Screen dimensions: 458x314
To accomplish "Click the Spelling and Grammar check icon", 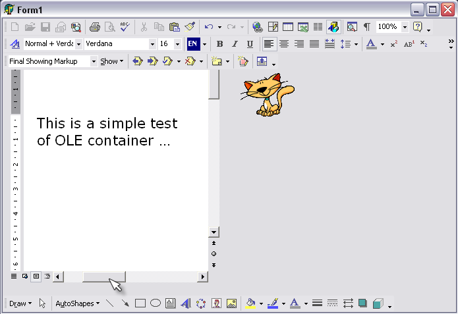I will pos(125,27).
